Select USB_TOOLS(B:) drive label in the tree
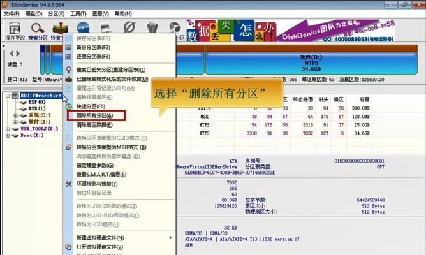The width and height of the screenshot is (426, 255). click(x=40, y=129)
